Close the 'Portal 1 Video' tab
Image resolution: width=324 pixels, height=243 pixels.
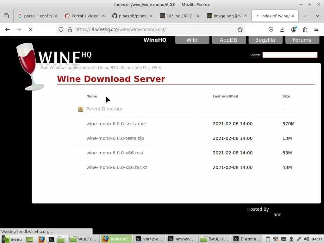tap(103, 16)
